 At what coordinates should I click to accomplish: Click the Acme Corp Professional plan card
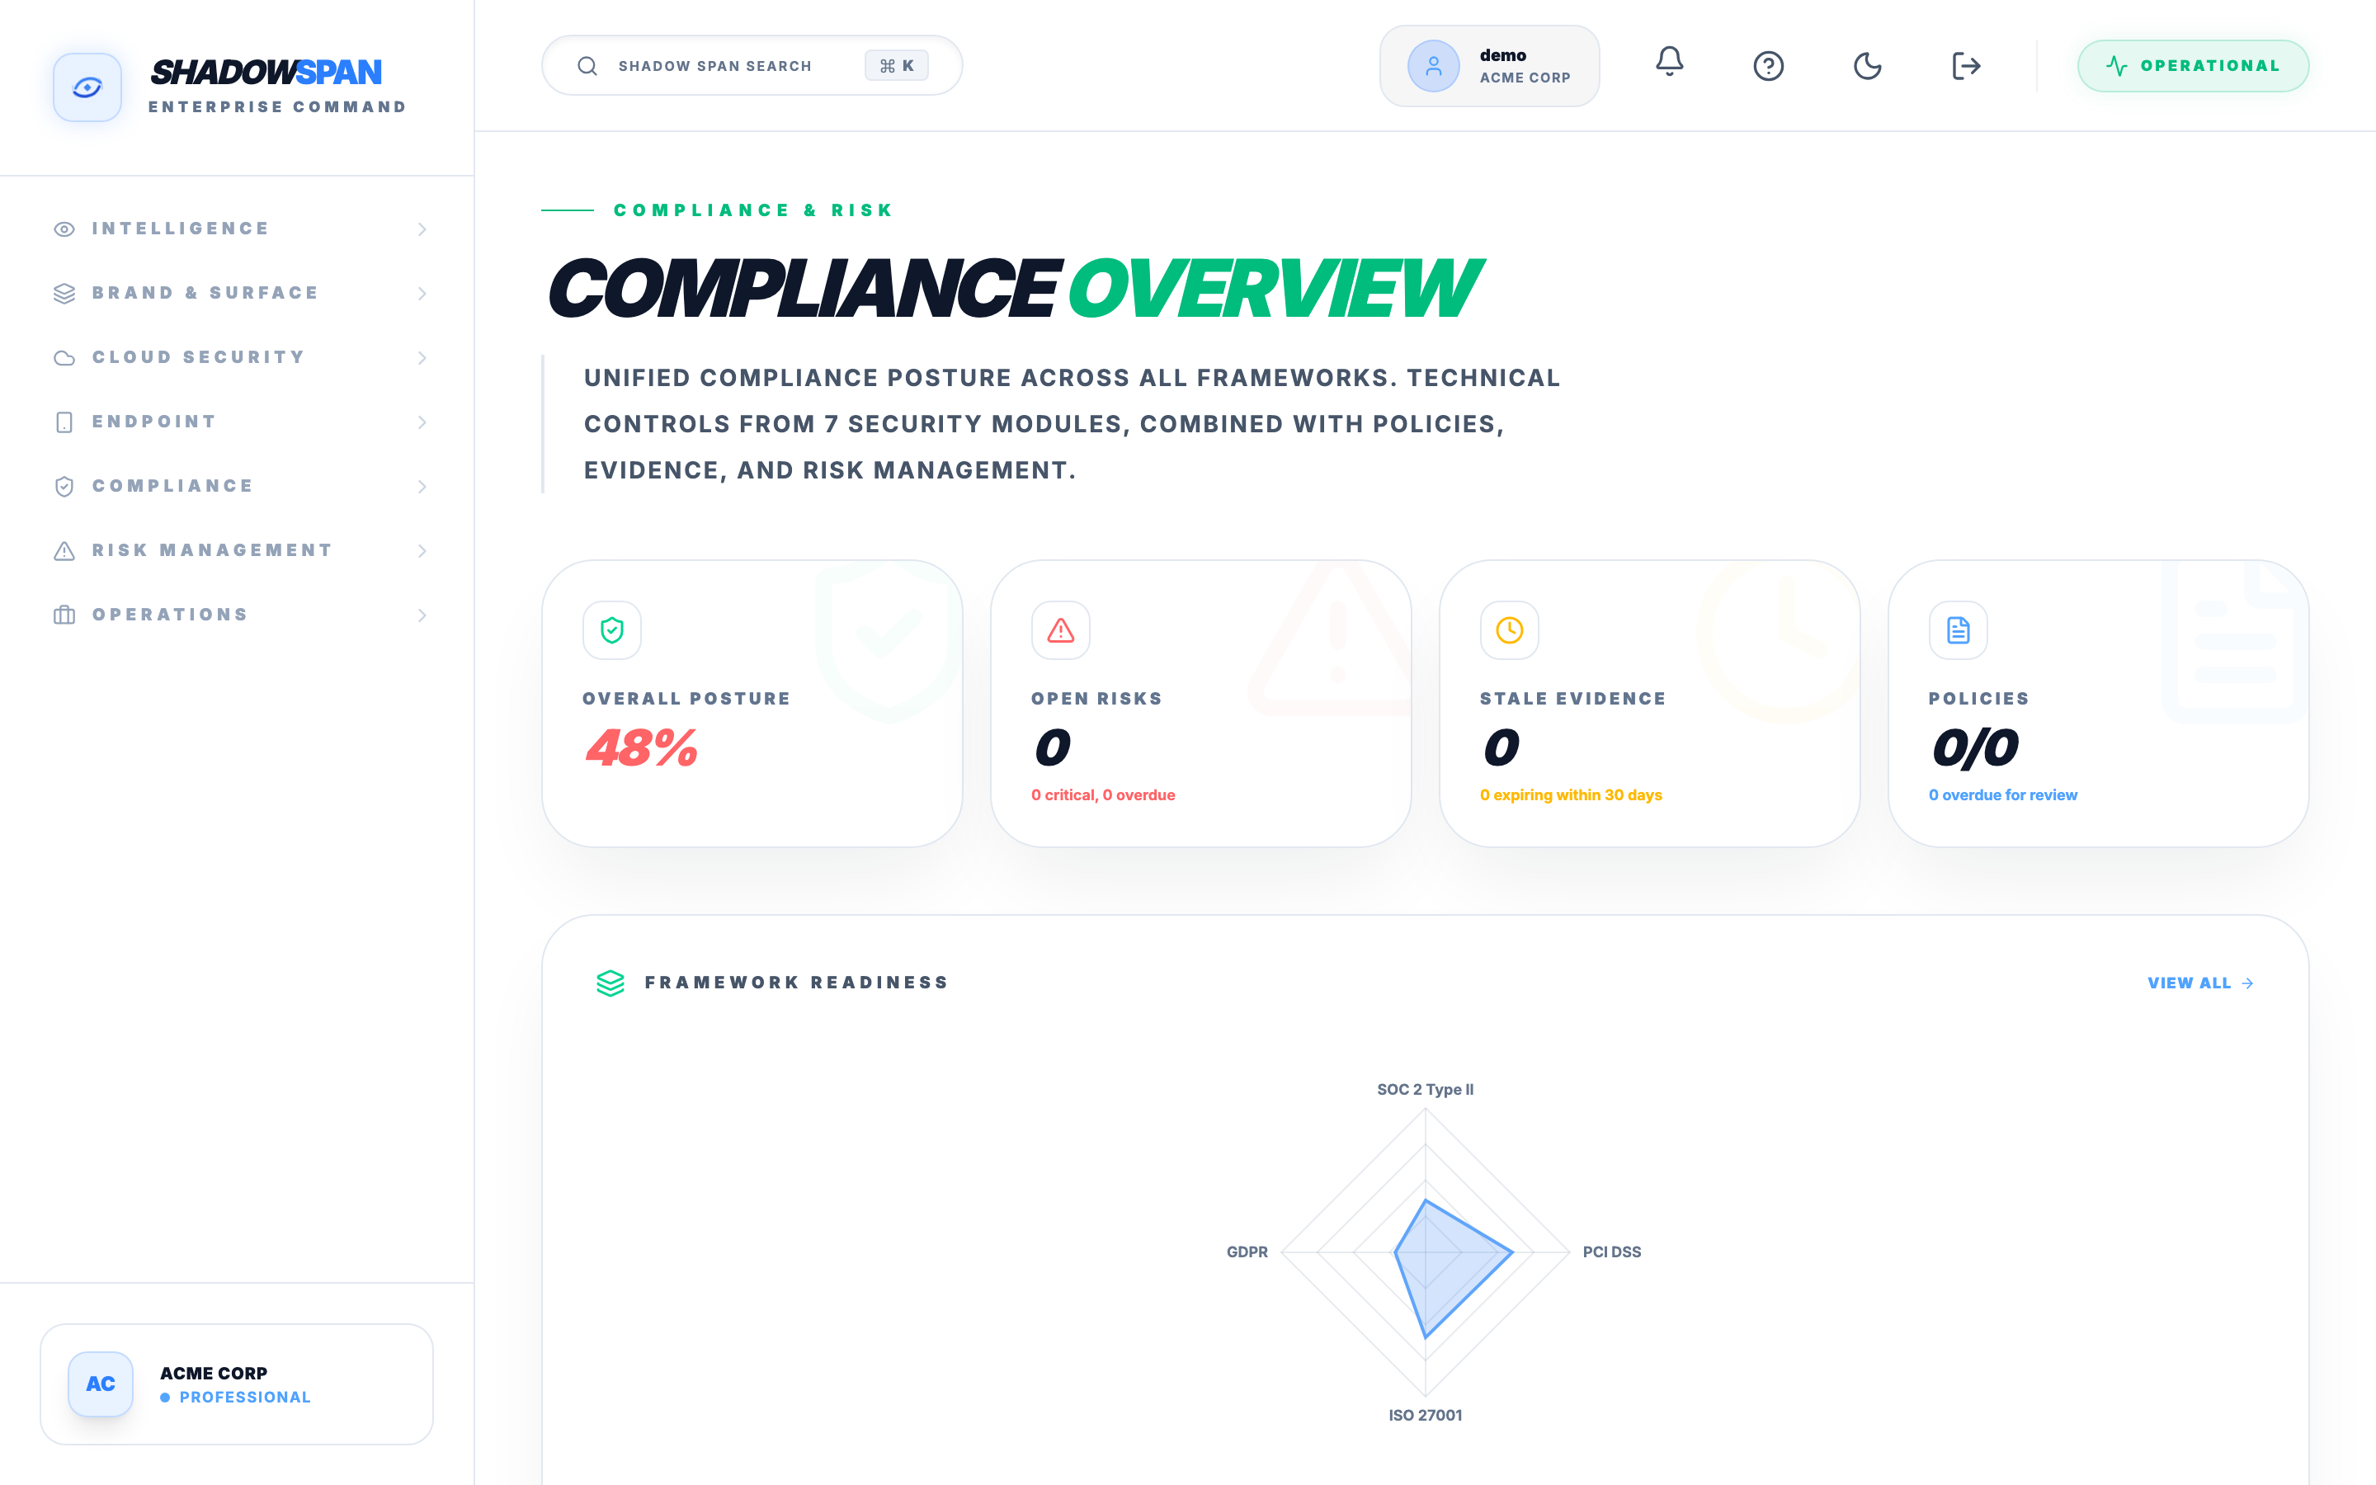click(237, 1384)
